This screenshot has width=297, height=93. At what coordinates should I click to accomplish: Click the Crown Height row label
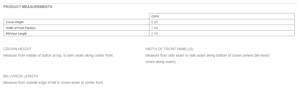click(14, 22)
